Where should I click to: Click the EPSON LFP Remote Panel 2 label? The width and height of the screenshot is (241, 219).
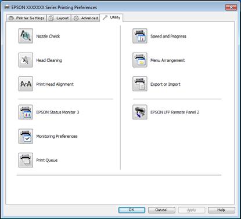[175, 112]
